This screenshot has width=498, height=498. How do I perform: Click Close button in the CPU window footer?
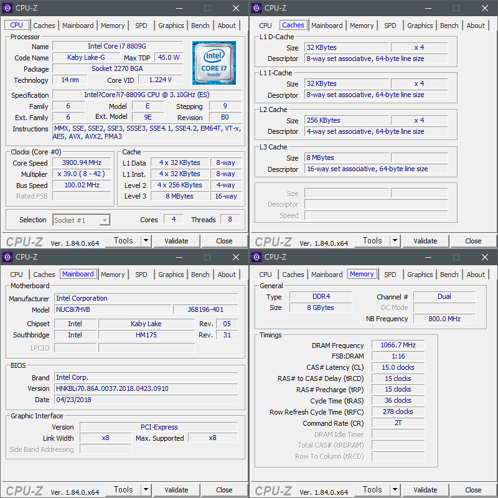pos(224,241)
